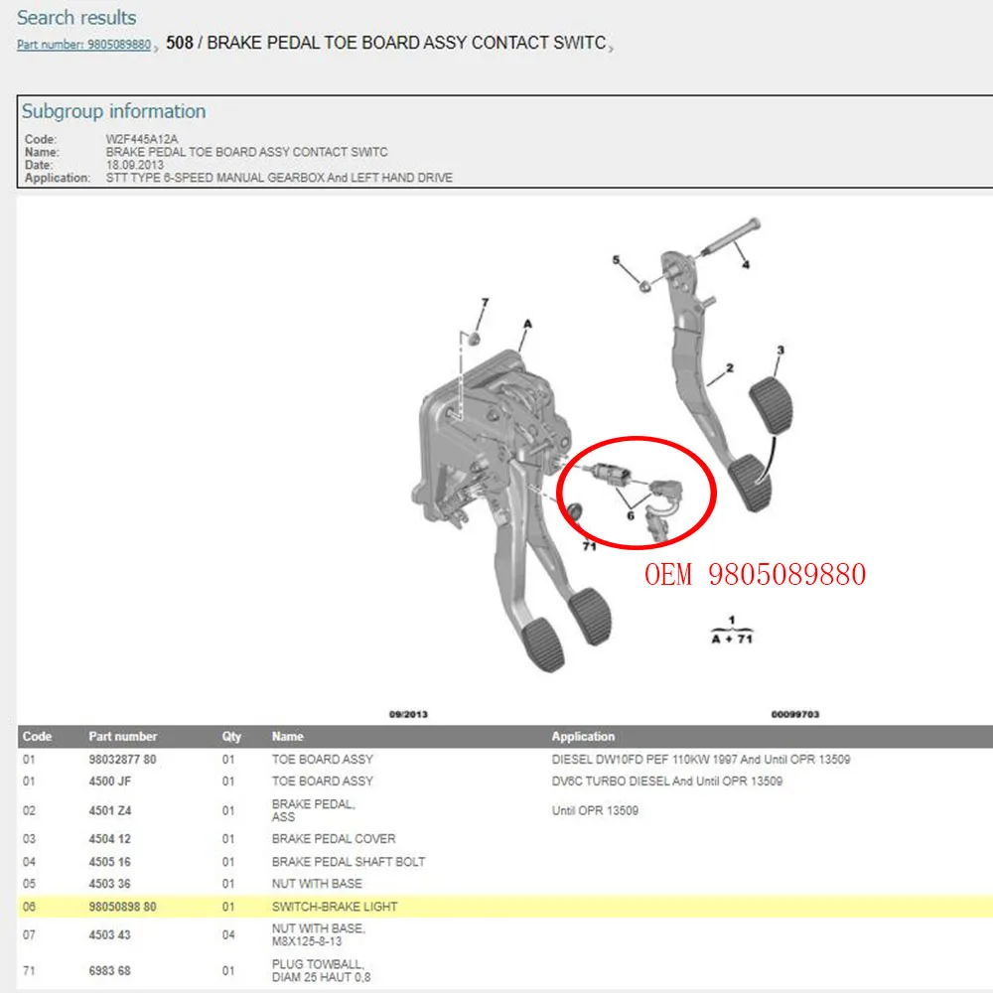Click the diagram reference number 00099703
The width and height of the screenshot is (993, 993).
[794, 714]
